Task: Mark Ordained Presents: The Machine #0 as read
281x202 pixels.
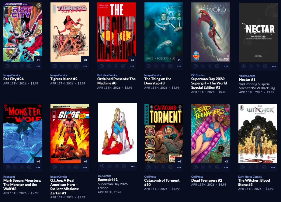Action: [116, 66]
